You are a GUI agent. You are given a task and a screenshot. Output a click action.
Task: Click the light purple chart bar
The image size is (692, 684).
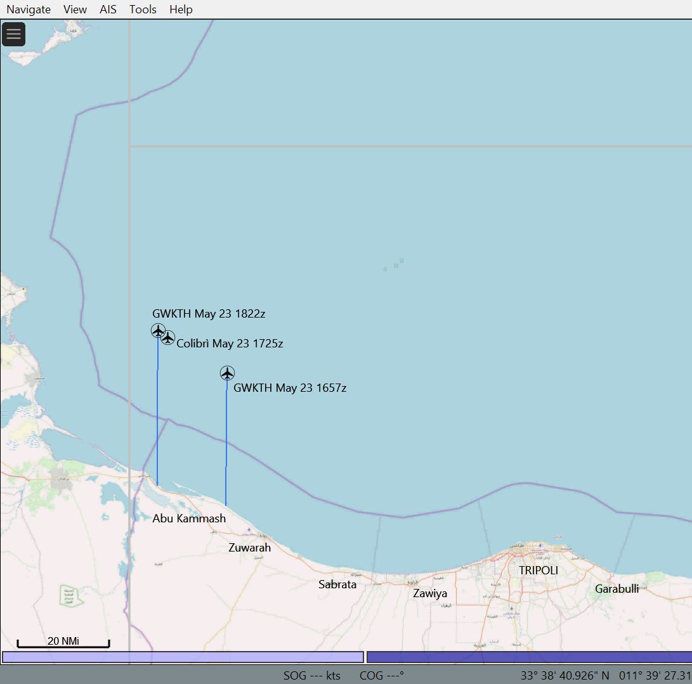click(183, 657)
